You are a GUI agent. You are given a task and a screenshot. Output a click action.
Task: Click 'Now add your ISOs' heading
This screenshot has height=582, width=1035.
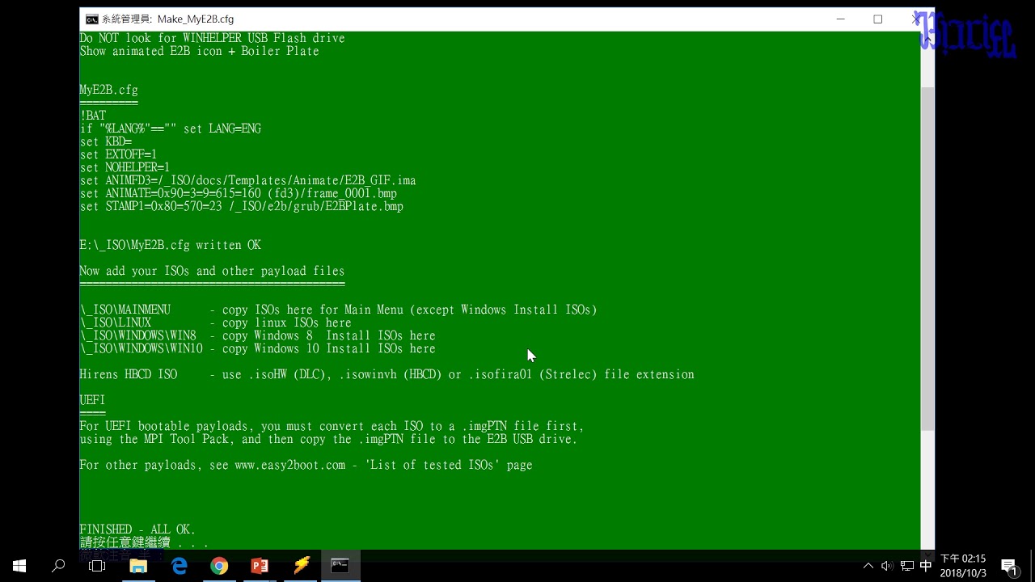point(212,271)
